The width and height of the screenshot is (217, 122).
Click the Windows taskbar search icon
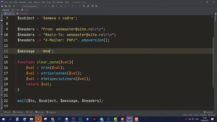(10, 119)
